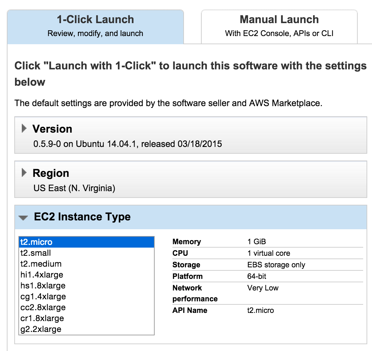372x351 pixels.
Task: Pick hi1.4xlarge from the list
Action: pos(87,275)
